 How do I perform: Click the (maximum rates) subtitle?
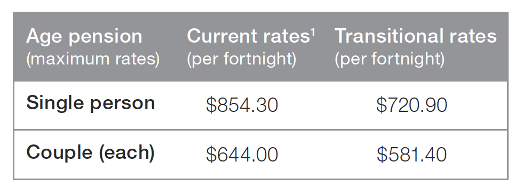pos(93,59)
